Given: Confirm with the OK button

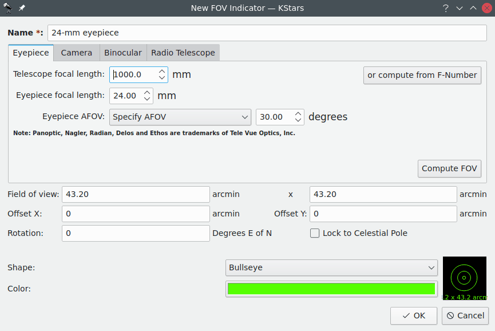Looking at the screenshot, I should pyautogui.click(x=414, y=316).
